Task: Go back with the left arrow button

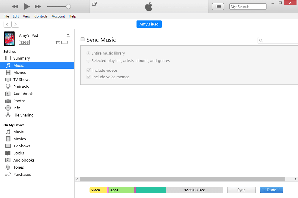Action: click(7, 24)
